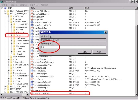The image size is (138, 100).
Task: Click the folder icon of Keyboard
Action: pos(14,46)
